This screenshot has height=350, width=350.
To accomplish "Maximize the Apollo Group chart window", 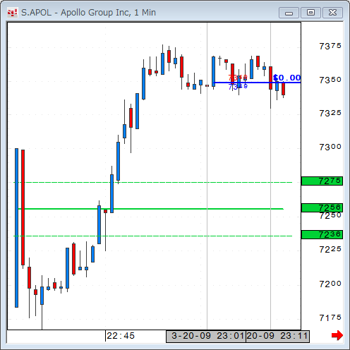I will (x=310, y=13).
